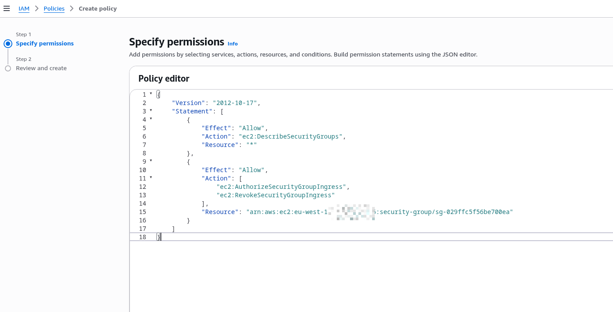Image resolution: width=613 pixels, height=312 pixels.
Task: Jump to the Review and create step
Action: click(41, 68)
